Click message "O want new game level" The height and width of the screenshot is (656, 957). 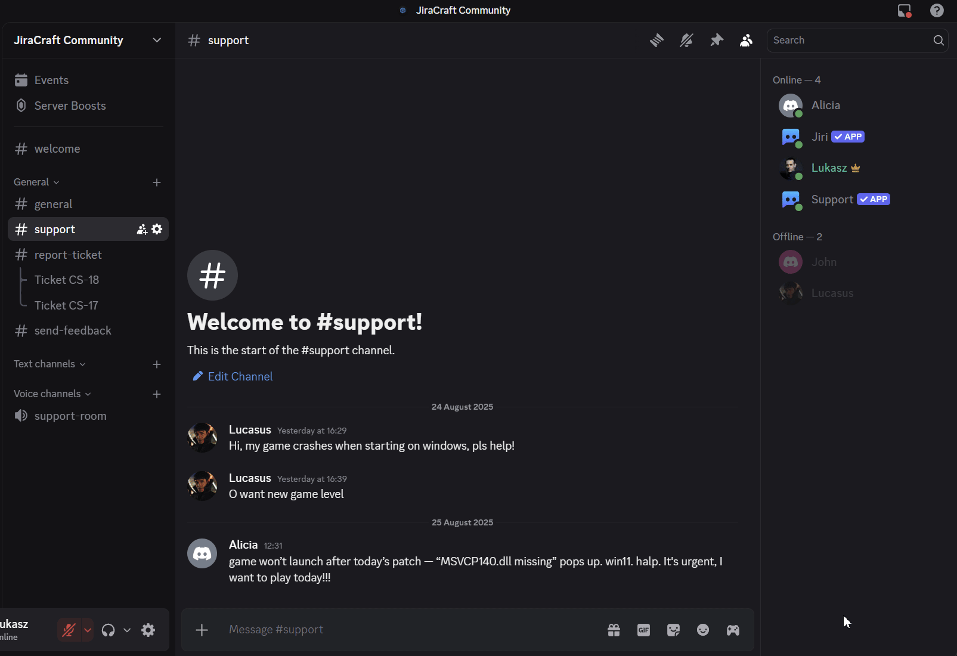(x=286, y=494)
